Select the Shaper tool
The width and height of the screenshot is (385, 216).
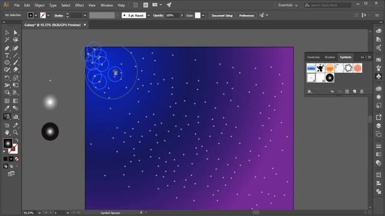point(7,70)
